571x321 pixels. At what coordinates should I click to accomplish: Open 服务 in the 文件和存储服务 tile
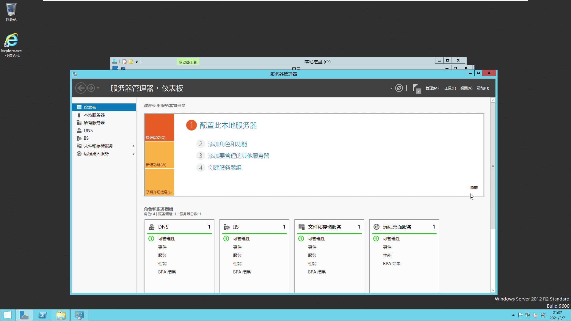(312, 255)
